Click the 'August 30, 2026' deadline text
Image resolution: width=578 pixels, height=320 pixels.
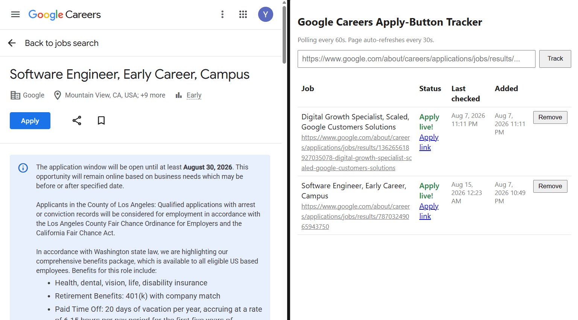[208, 167]
